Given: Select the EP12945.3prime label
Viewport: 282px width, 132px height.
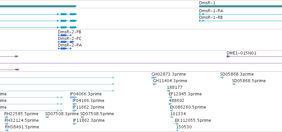Looking at the screenshot, I should (185, 94).
